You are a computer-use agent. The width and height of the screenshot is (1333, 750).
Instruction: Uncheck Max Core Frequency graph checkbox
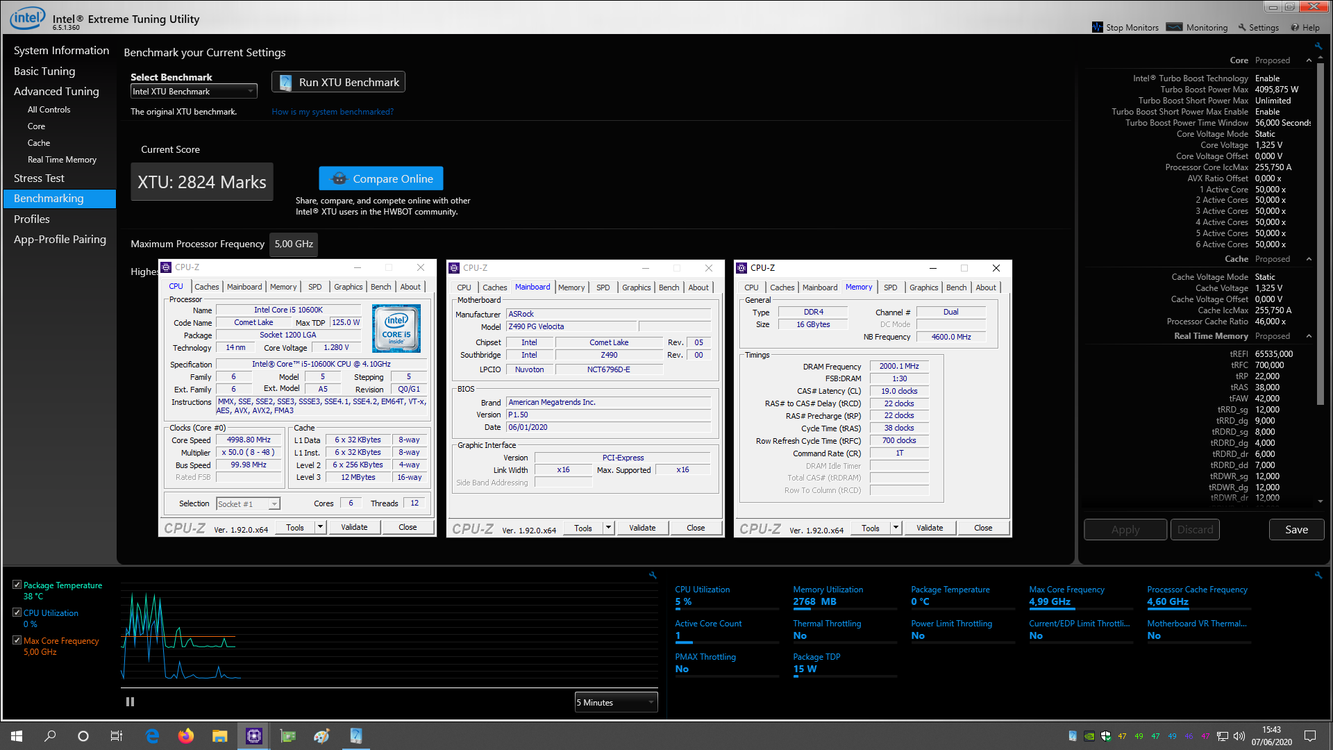(17, 640)
